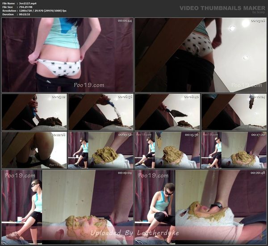
Task: Choose the thumbnail at 00:13:52
Action: [100, 150]
